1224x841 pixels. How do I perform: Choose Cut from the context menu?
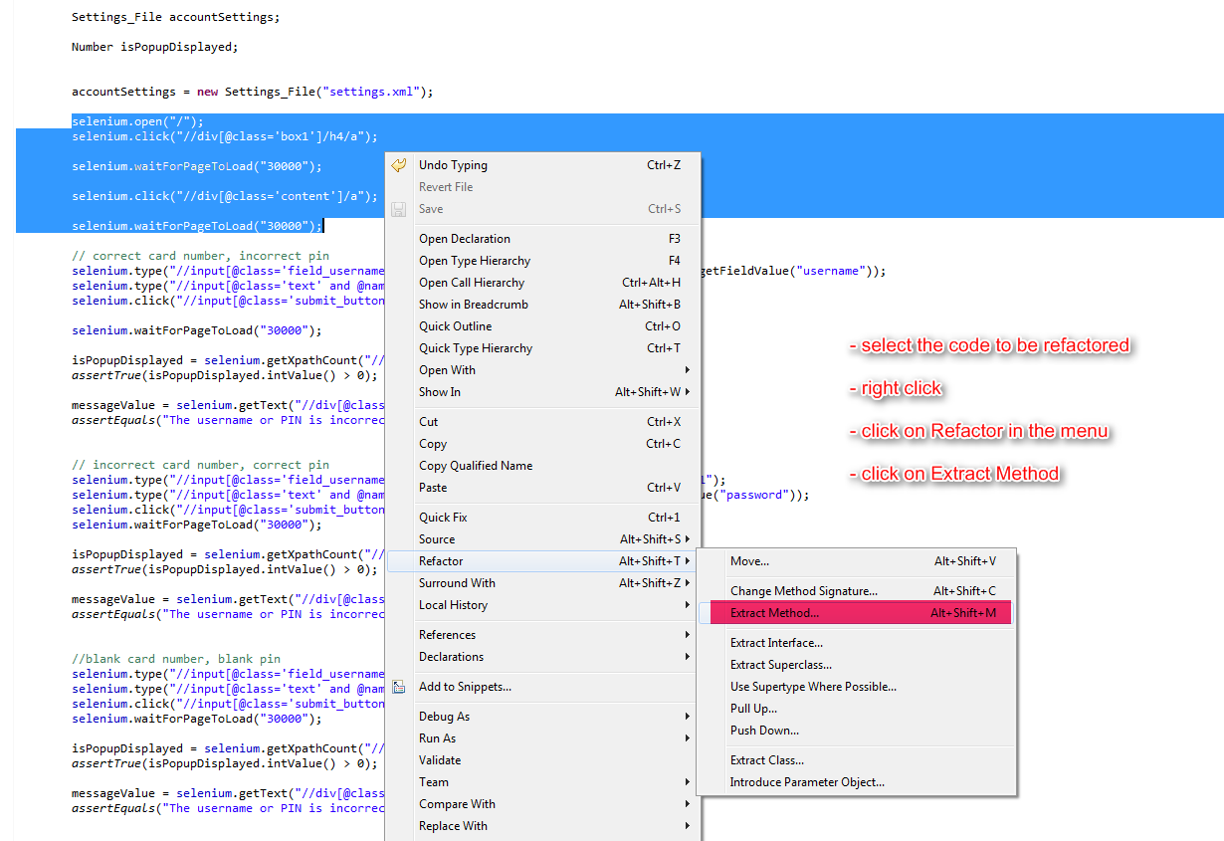pyautogui.click(x=543, y=422)
